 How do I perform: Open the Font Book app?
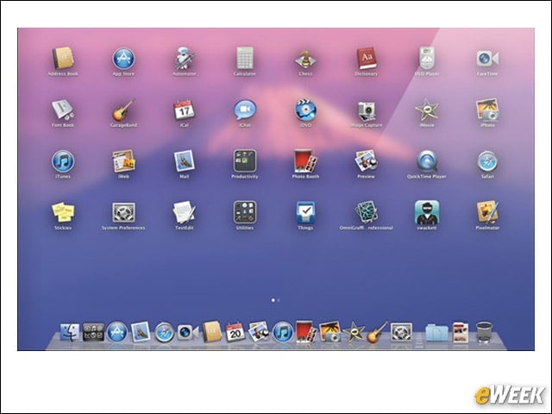pos(63,110)
